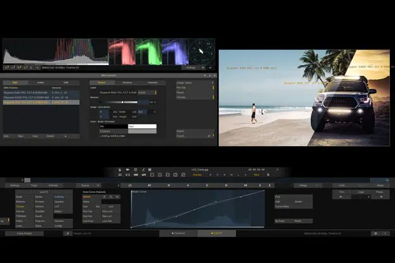Open the Channels tab

153,83
